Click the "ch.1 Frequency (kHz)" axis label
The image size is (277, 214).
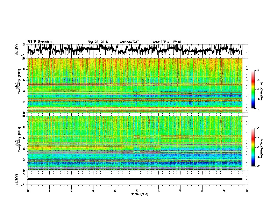tap(18, 81)
